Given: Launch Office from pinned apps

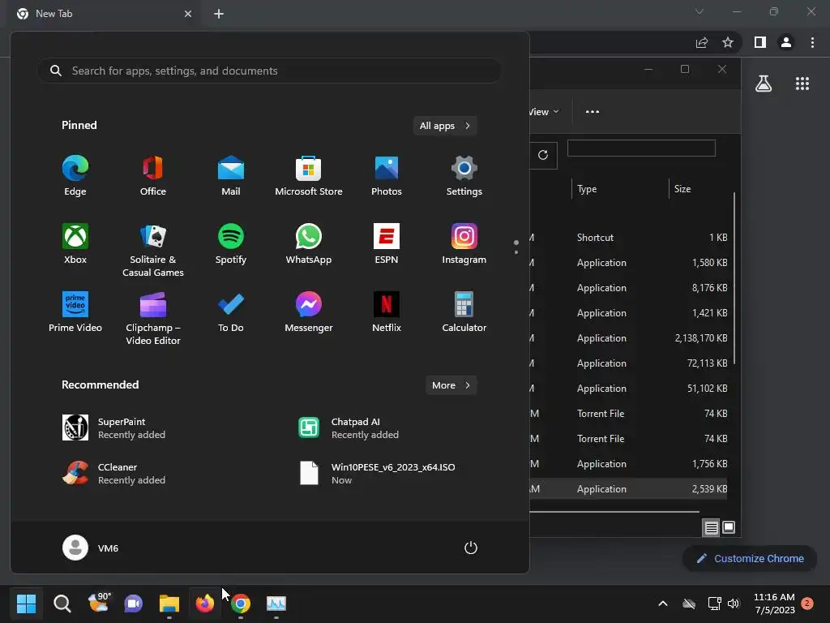Looking at the screenshot, I should (x=153, y=176).
